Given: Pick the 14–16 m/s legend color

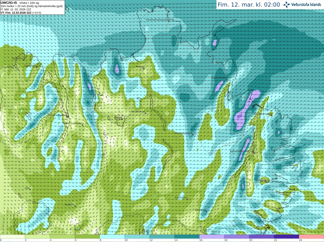Looking at the screenshot, I should (187, 237).
